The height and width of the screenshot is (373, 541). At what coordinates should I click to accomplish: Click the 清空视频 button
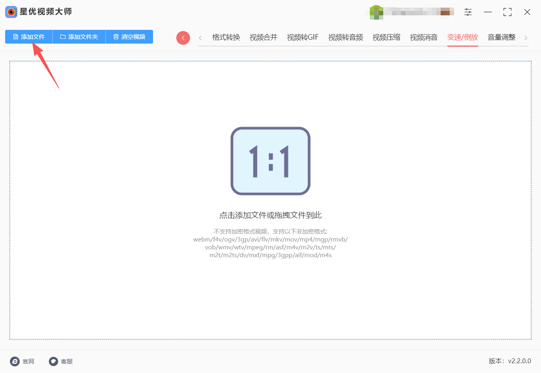click(129, 37)
